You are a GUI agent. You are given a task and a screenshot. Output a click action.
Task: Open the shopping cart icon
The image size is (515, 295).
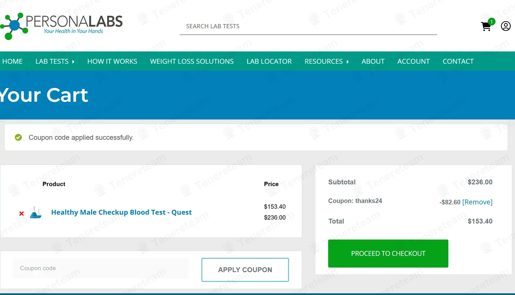[x=486, y=27]
